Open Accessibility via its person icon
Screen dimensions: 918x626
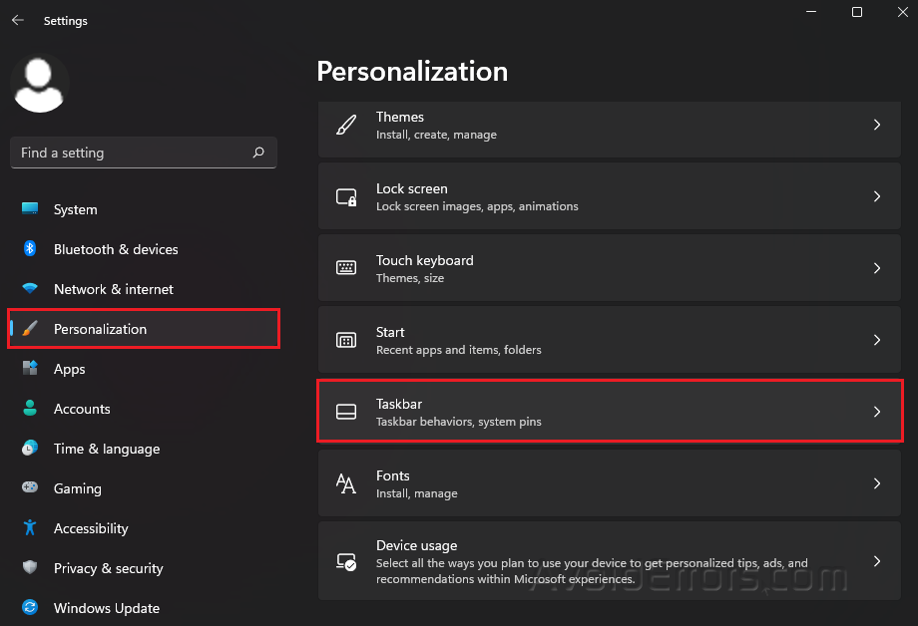[x=28, y=528]
